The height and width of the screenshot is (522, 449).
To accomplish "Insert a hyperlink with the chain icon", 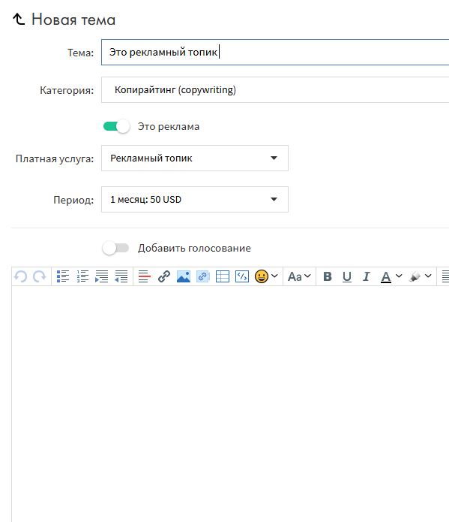I will [164, 276].
